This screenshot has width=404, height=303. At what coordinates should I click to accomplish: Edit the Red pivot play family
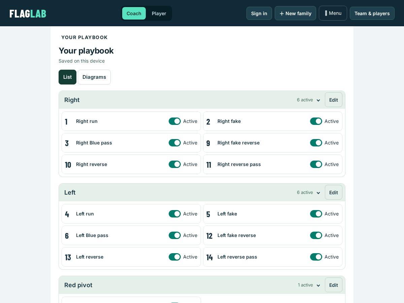[x=334, y=285]
